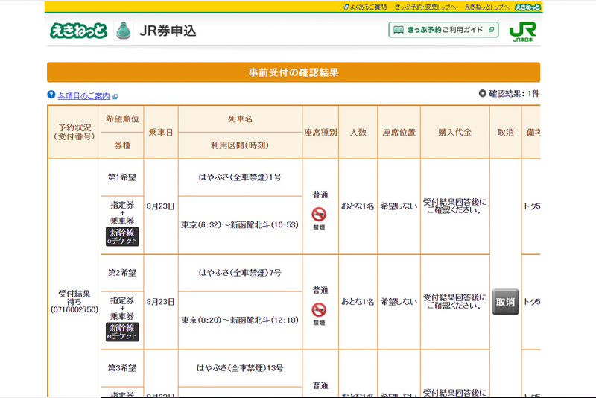Click the 購入代金 column header

(455, 132)
